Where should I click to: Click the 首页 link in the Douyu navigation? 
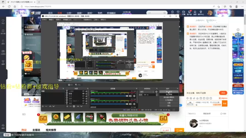50,13
